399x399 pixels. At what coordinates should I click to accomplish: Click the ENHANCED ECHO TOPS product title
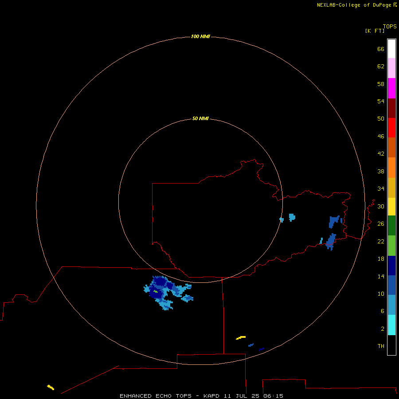[156, 396]
